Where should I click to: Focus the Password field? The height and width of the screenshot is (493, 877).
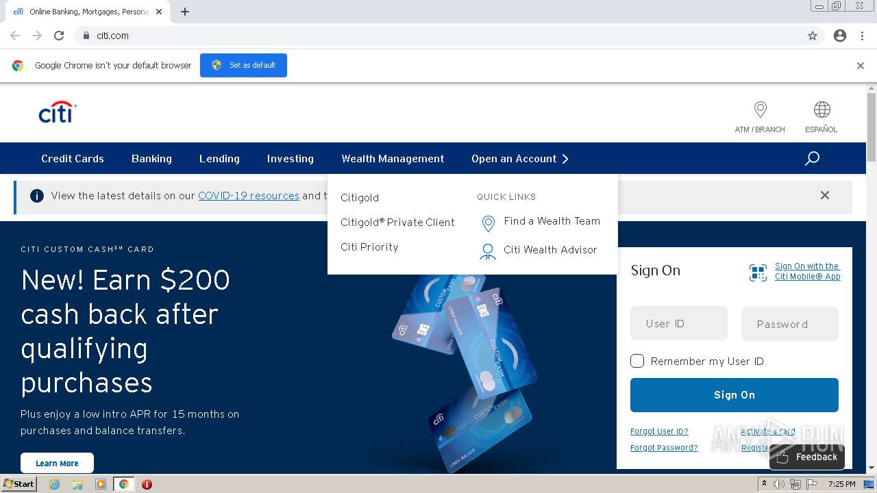click(790, 324)
